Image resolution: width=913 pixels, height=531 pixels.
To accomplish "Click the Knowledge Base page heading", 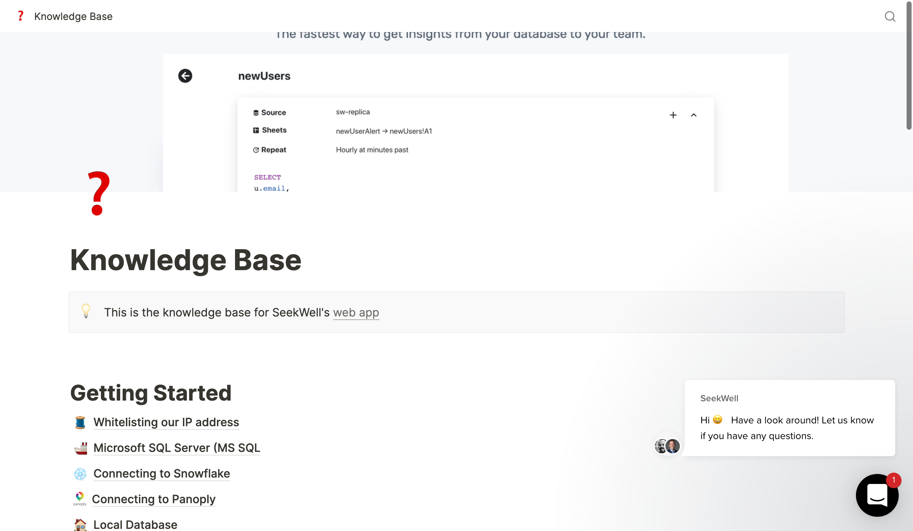I will (185, 260).
